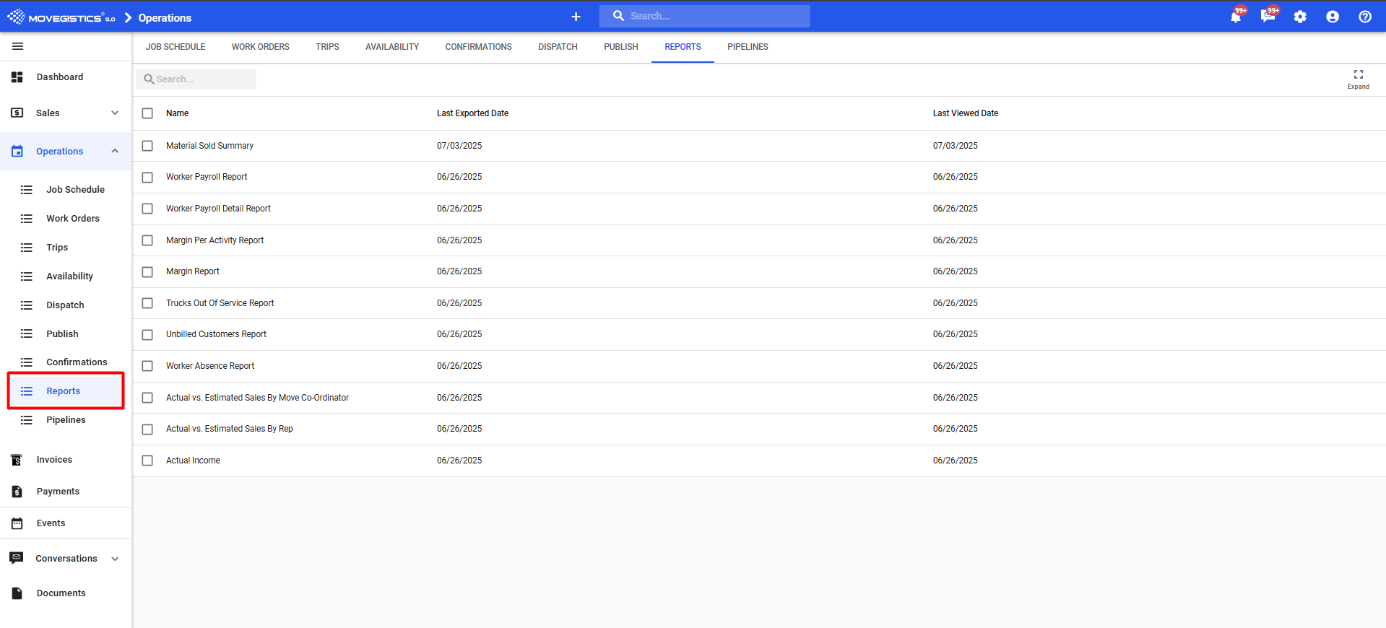Open the Actual Income report
Screen dimensions: 1386x628
[193, 461]
